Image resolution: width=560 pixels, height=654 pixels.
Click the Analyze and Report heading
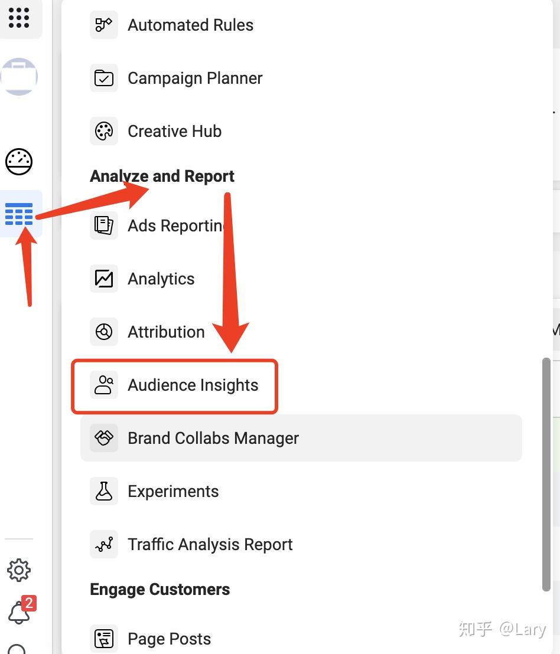(162, 176)
